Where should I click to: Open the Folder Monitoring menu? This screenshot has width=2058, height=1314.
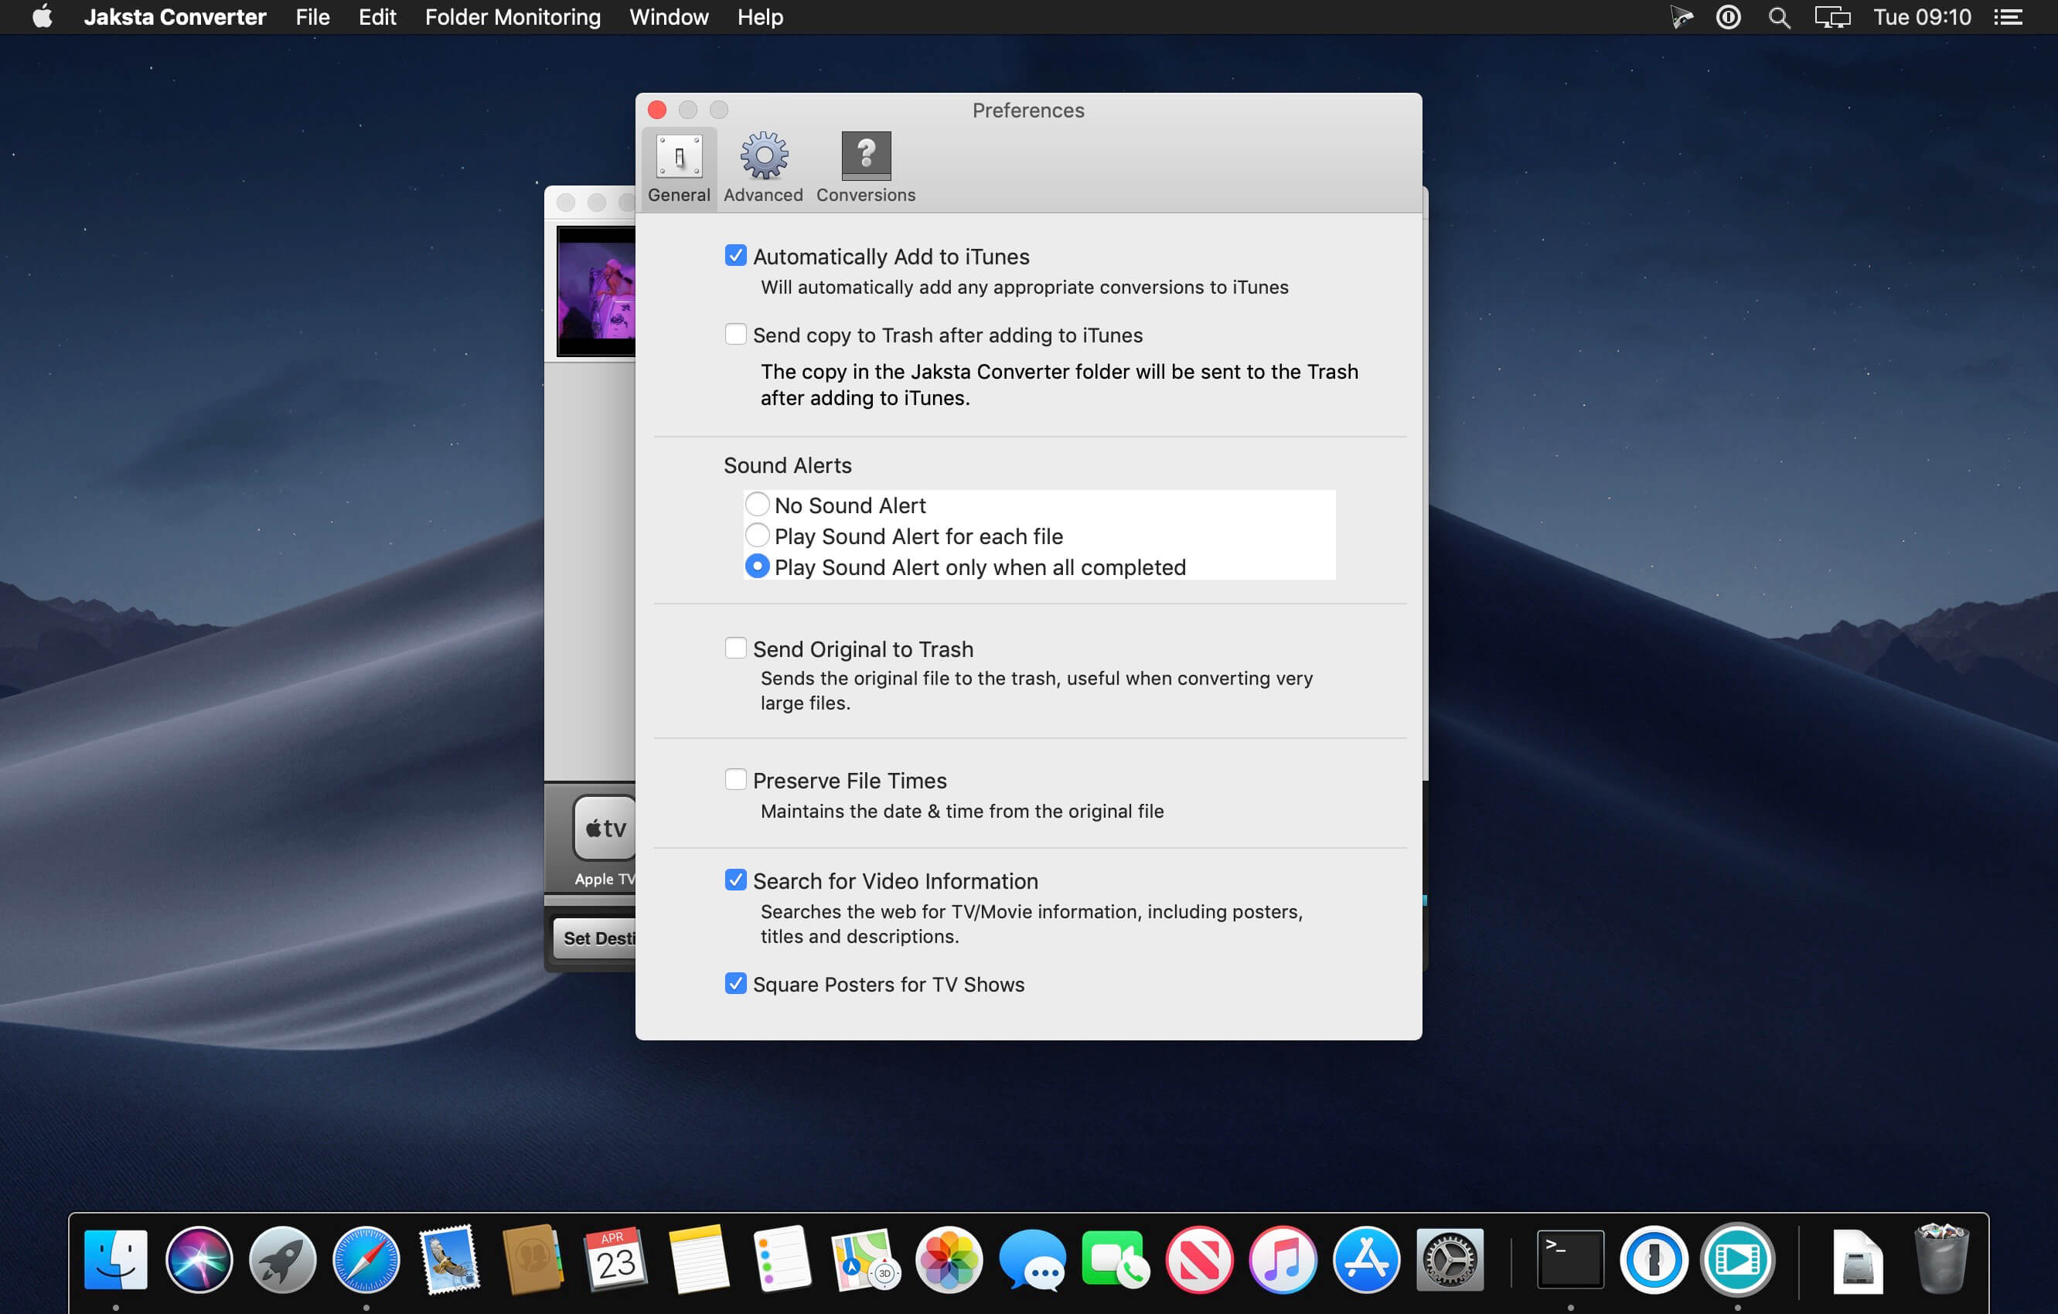tap(513, 17)
